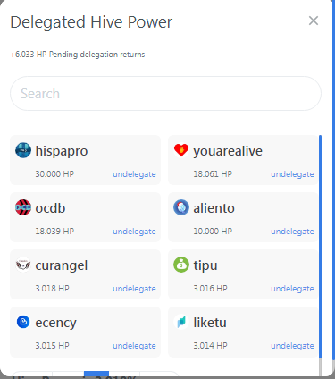The height and width of the screenshot is (379, 335).
Task: Undelegate from youarealive
Action: click(x=292, y=174)
